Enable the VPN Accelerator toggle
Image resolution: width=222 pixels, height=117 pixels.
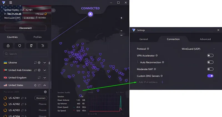[210, 55]
